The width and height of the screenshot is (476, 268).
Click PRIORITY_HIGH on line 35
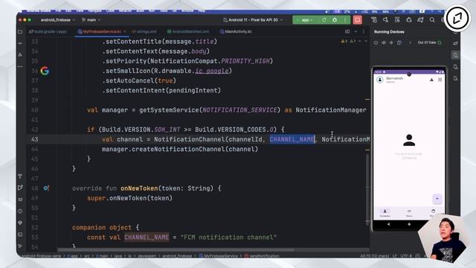pos(245,61)
